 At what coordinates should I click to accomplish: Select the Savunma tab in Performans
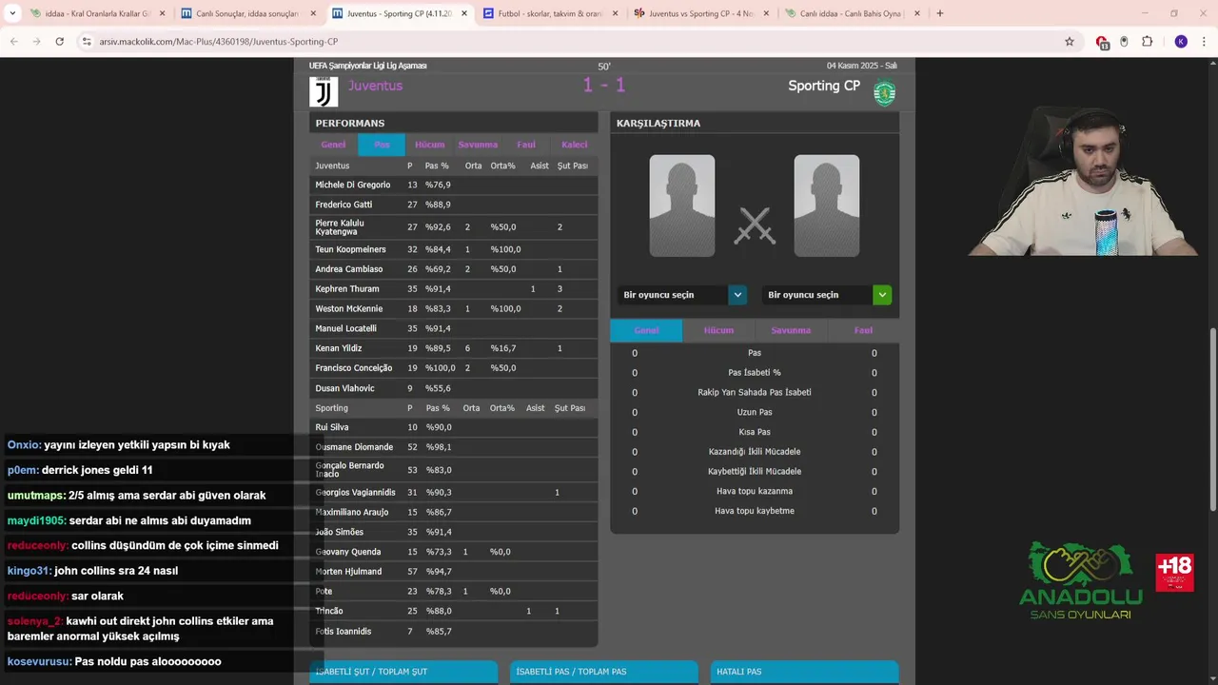tap(478, 145)
